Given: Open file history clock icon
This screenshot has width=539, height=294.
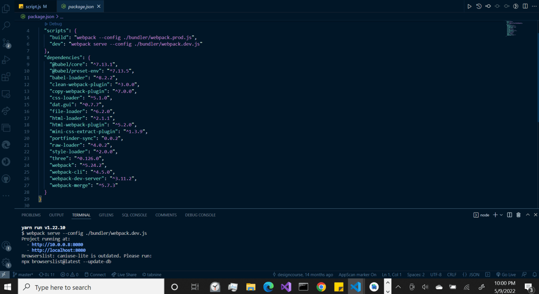Looking at the screenshot, I should coord(479,6).
